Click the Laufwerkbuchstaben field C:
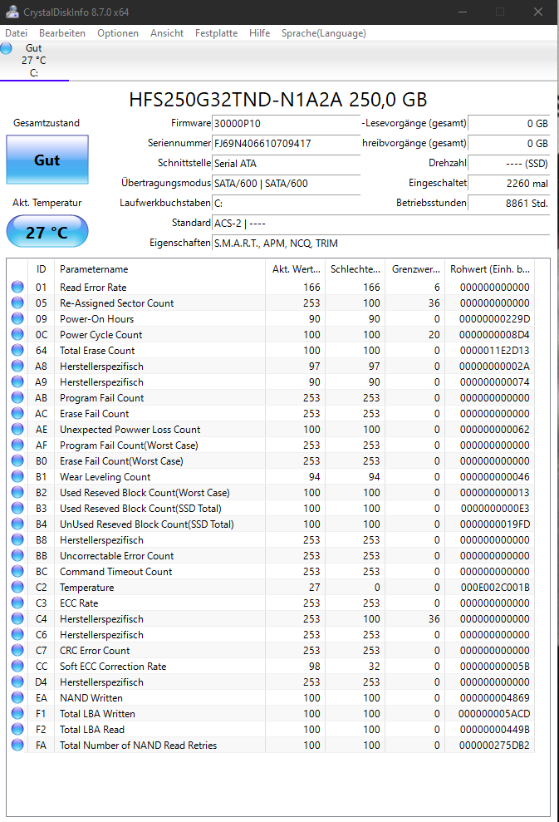Screen dimensions: 559x822 click(x=286, y=204)
